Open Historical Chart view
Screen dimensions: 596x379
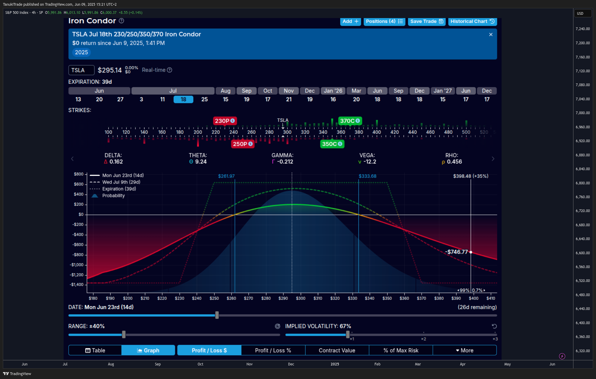click(472, 21)
